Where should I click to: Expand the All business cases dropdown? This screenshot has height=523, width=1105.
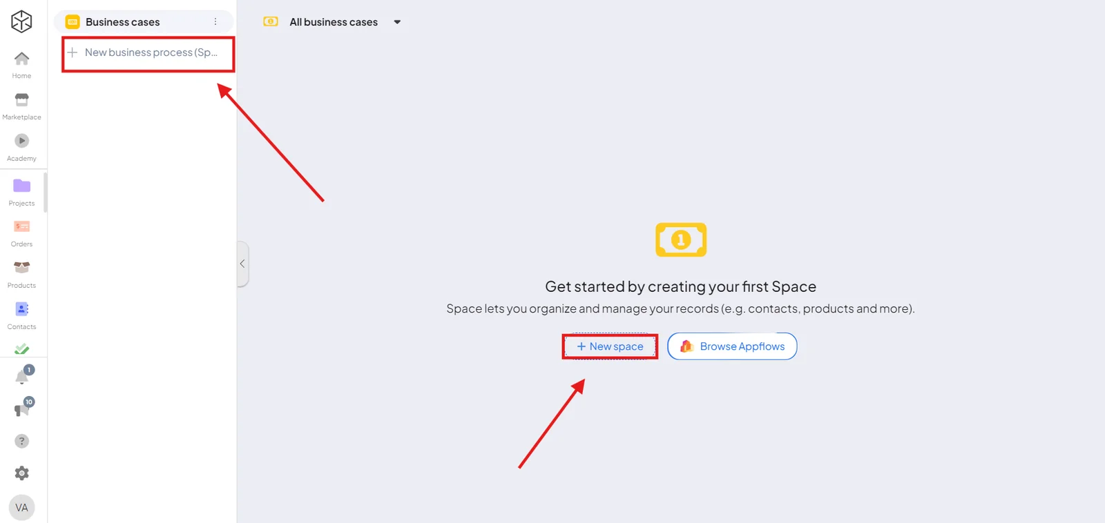tap(397, 22)
